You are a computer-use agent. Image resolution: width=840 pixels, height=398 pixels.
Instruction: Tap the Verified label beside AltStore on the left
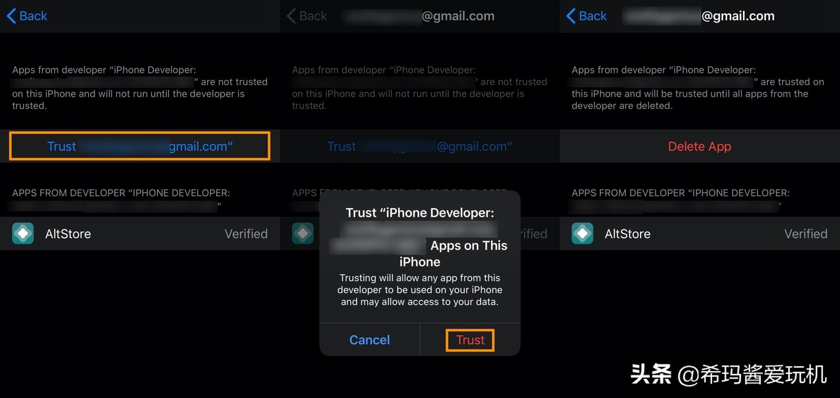pyautogui.click(x=246, y=233)
